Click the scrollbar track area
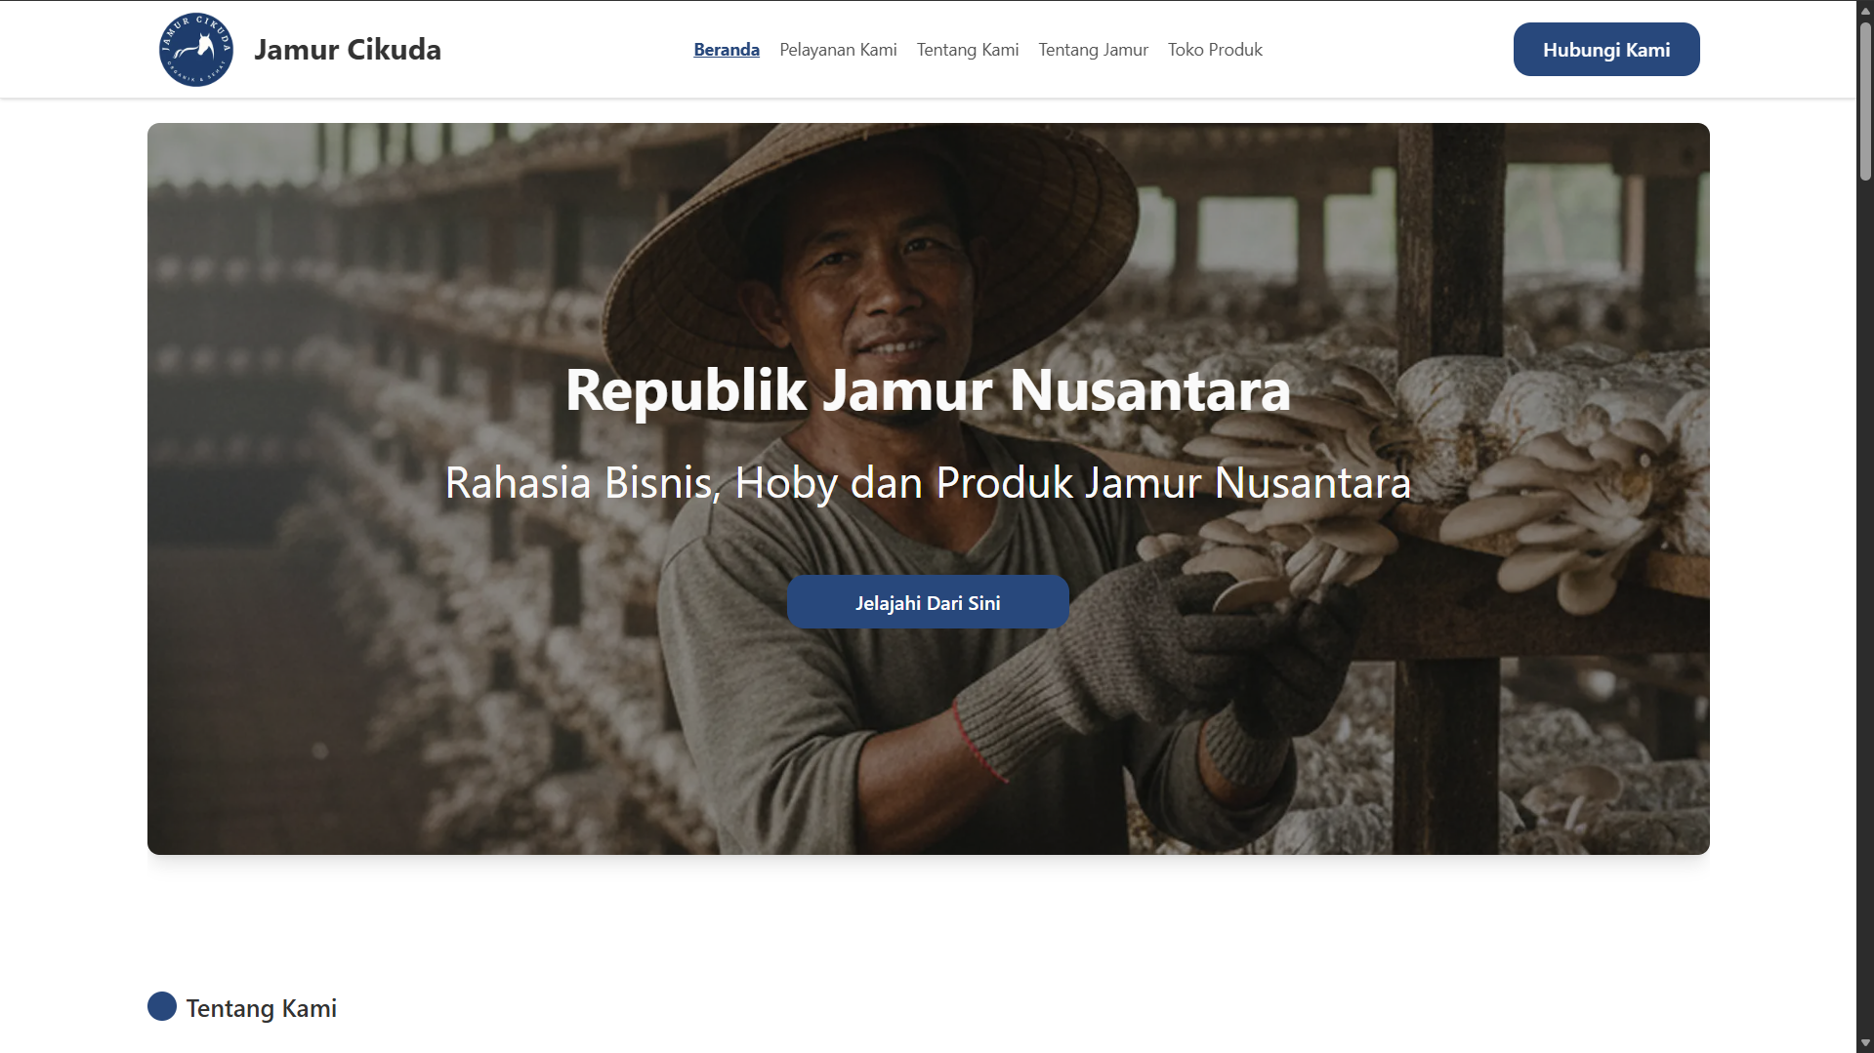The image size is (1874, 1053). 1863,586
